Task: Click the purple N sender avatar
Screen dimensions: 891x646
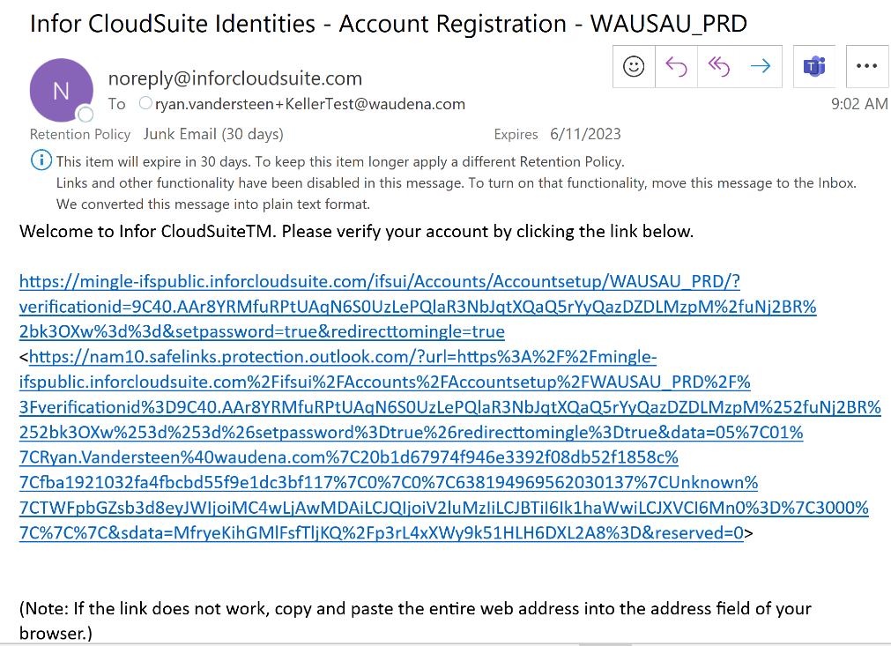Action: click(x=61, y=89)
